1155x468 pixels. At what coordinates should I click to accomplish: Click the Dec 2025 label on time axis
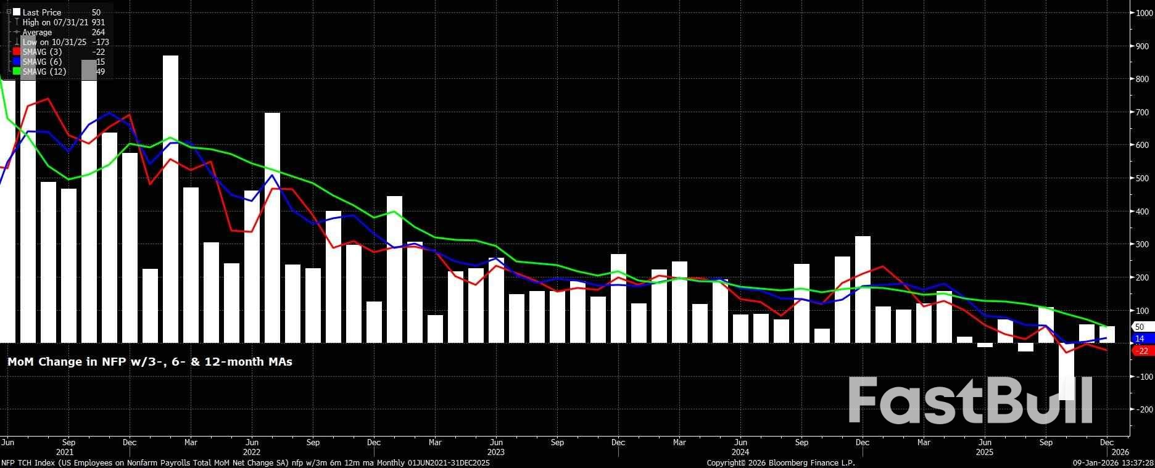pos(1107,442)
